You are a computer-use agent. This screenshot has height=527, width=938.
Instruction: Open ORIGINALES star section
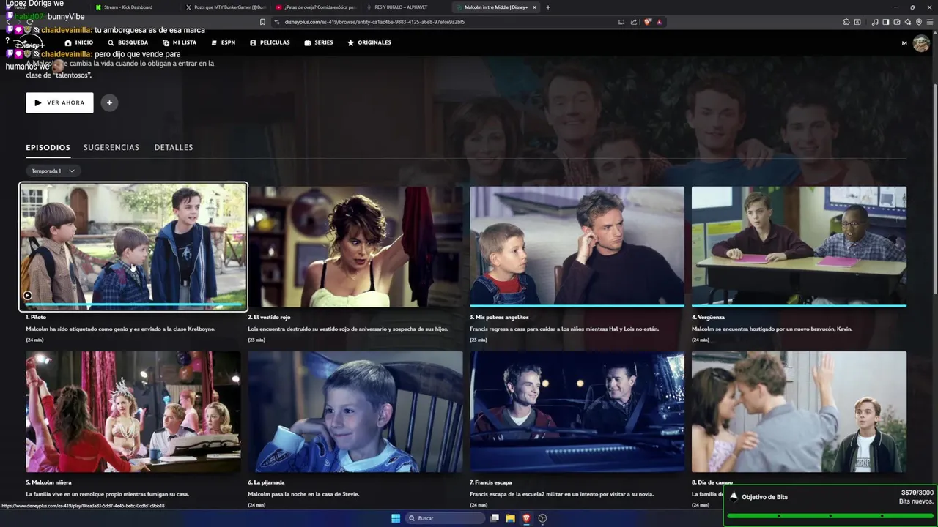(x=369, y=42)
